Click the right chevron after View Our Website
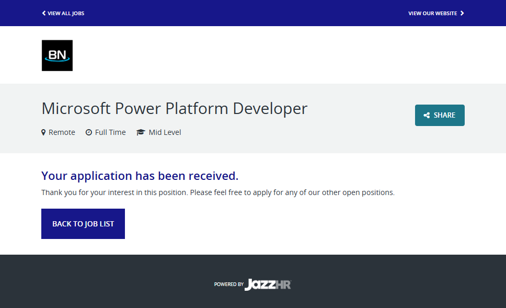 [x=462, y=13]
